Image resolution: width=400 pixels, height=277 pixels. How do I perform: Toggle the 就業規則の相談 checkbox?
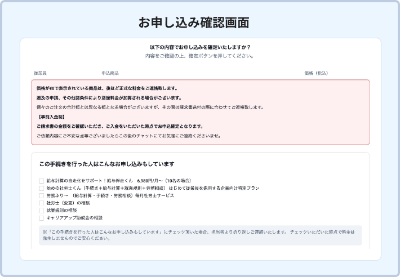[x=41, y=211]
